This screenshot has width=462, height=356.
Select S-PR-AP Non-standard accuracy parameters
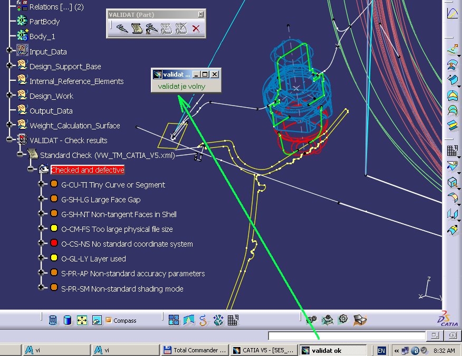click(x=133, y=274)
